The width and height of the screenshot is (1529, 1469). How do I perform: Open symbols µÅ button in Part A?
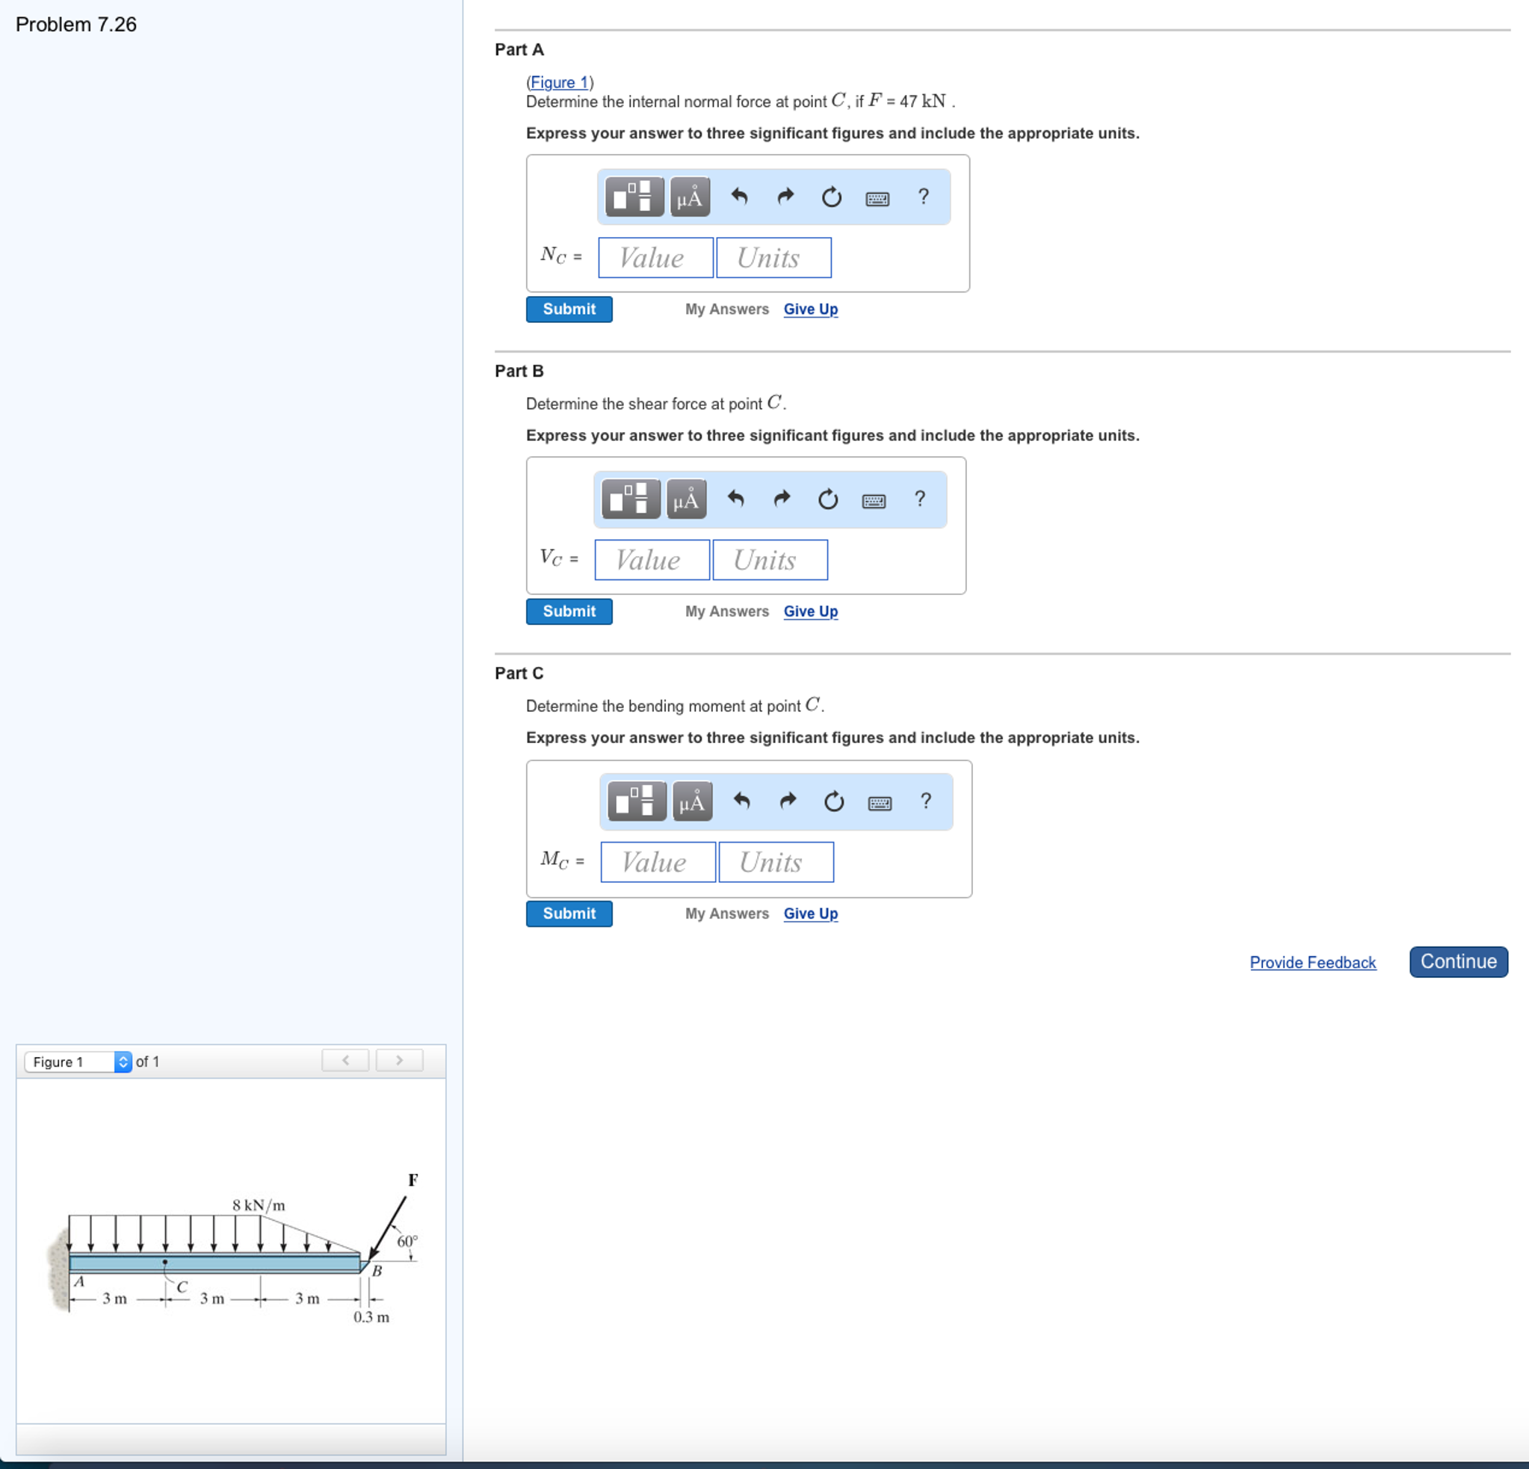click(x=690, y=197)
